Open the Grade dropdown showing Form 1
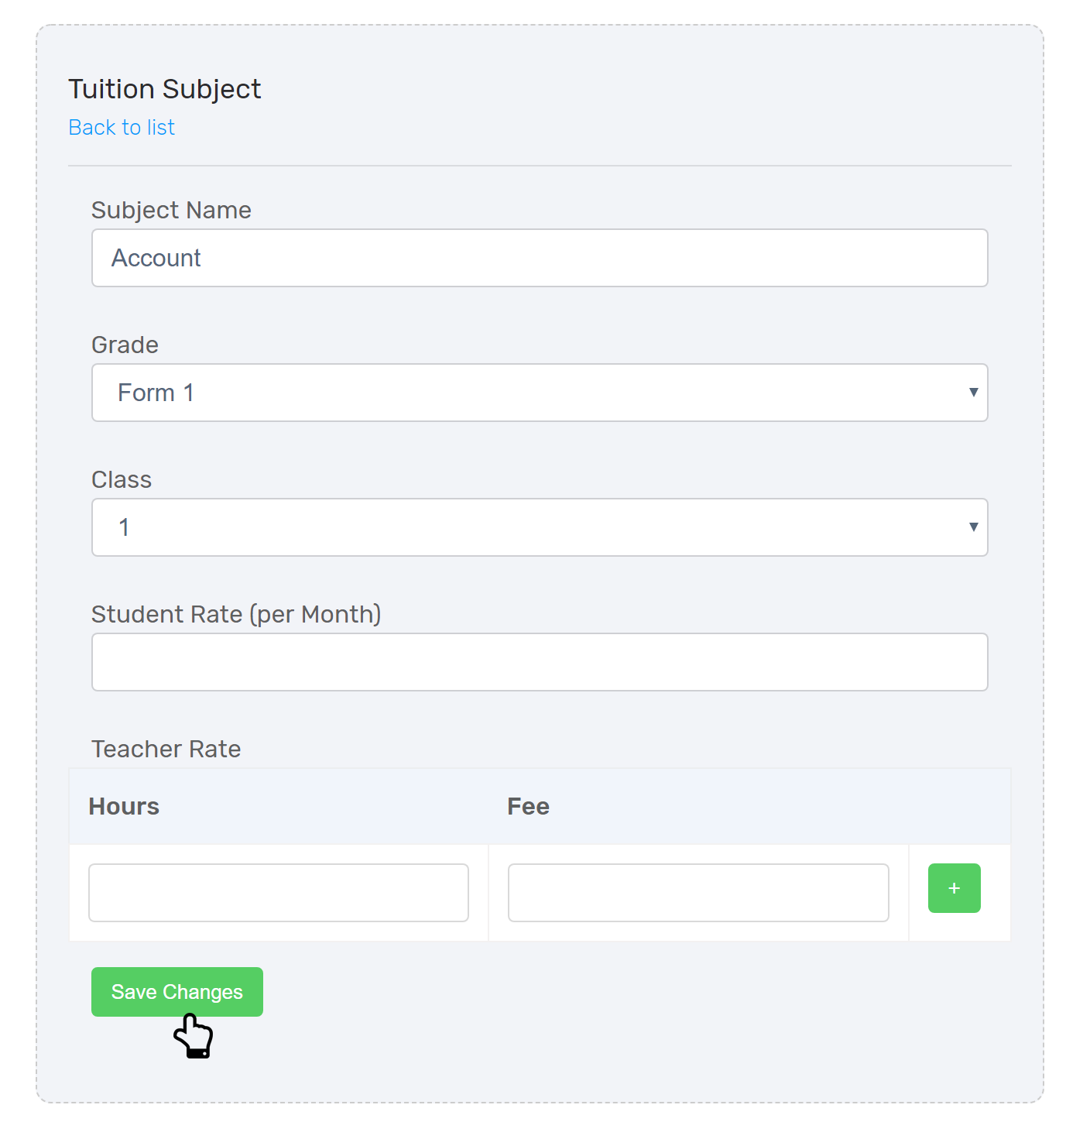The height and width of the screenshot is (1122, 1066). point(540,393)
